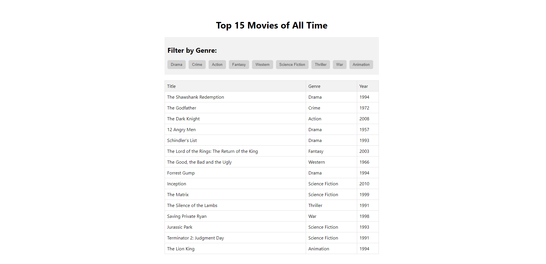Filter movies by Thriller genre
Screen dimensions: 546x264
point(320,64)
